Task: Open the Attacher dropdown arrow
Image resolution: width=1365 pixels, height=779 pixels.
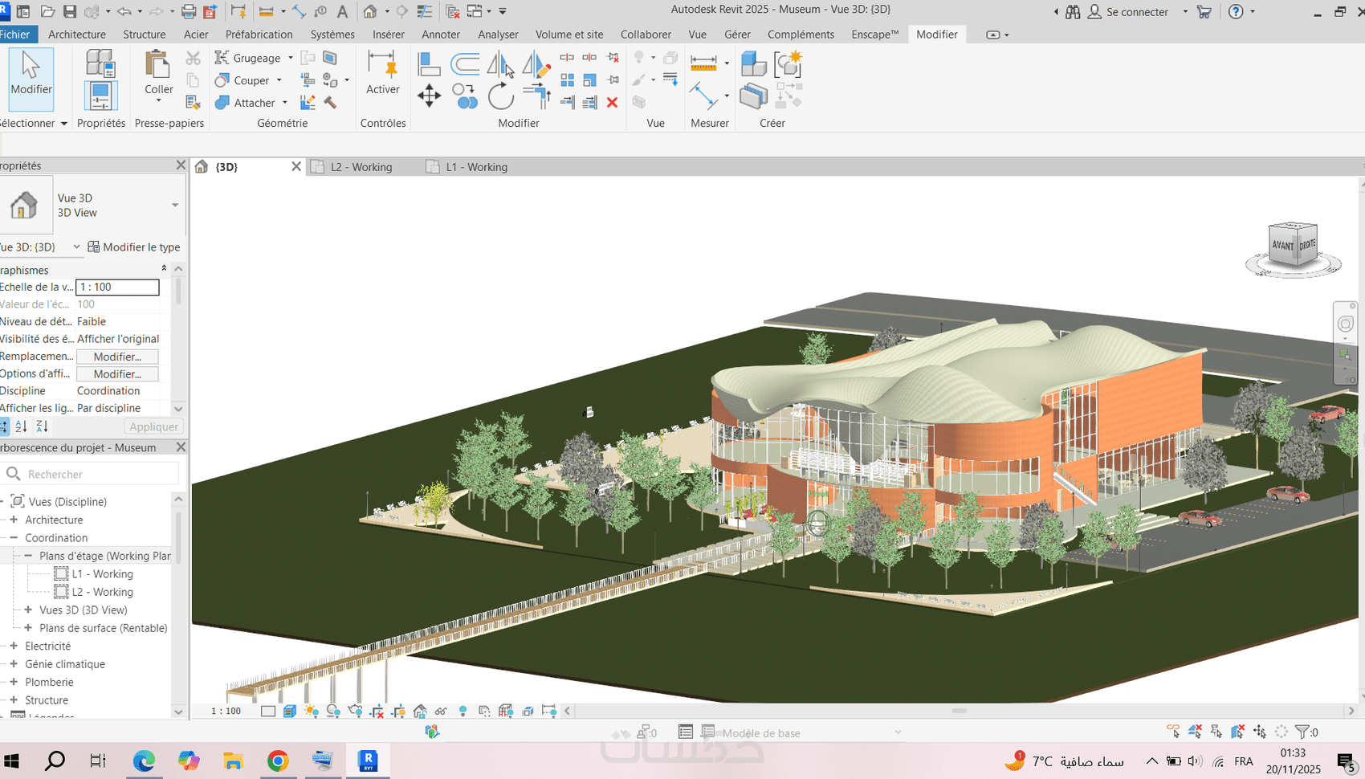Action: [x=285, y=103]
